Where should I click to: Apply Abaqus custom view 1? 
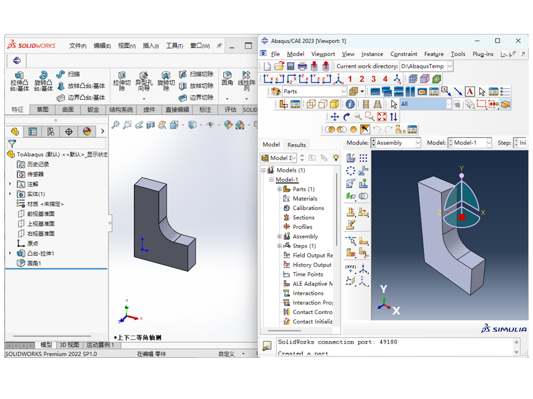(350, 79)
